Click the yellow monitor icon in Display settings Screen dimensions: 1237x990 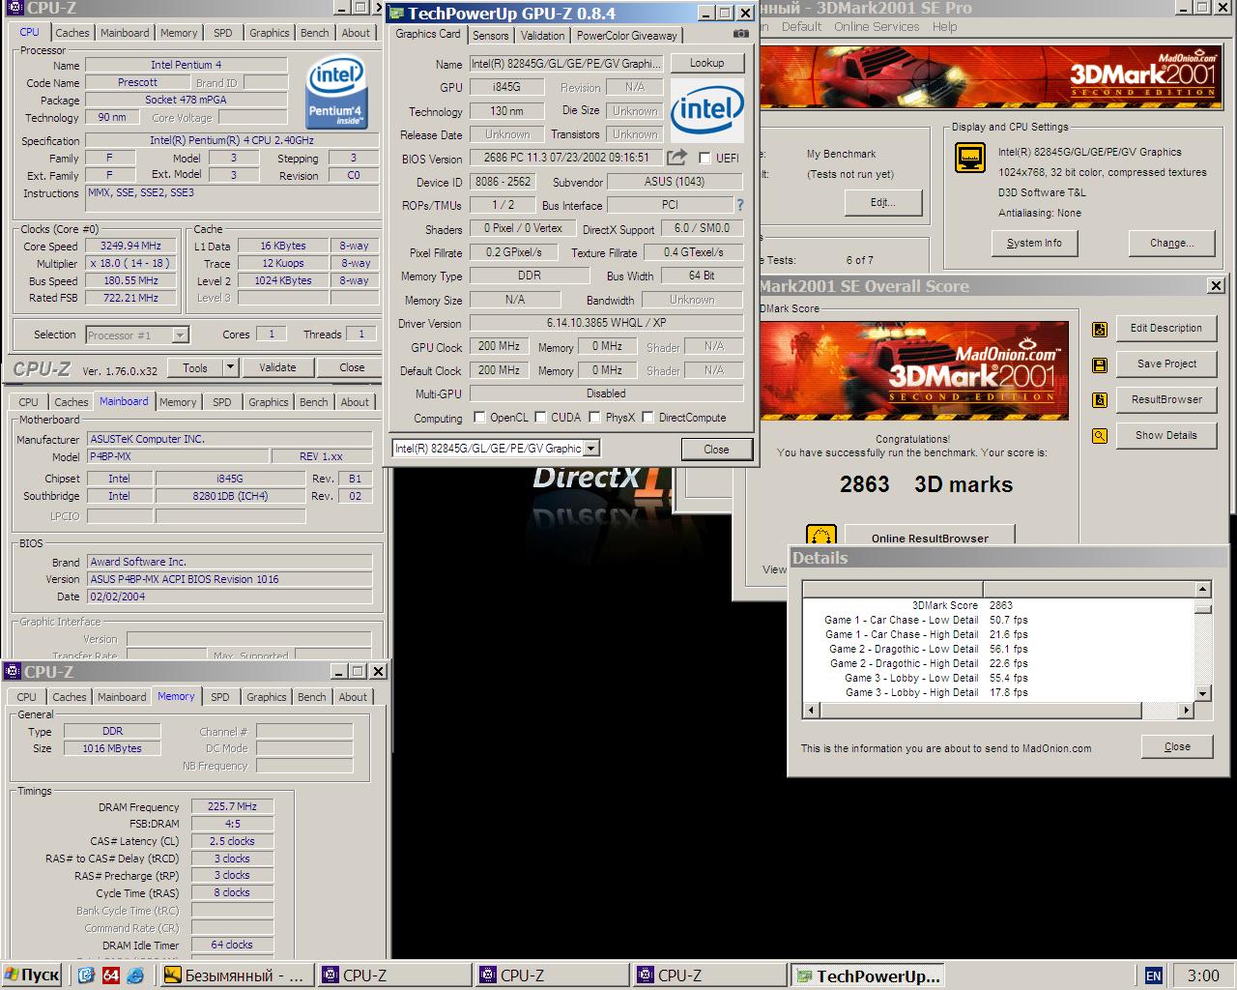pos(970,158)
